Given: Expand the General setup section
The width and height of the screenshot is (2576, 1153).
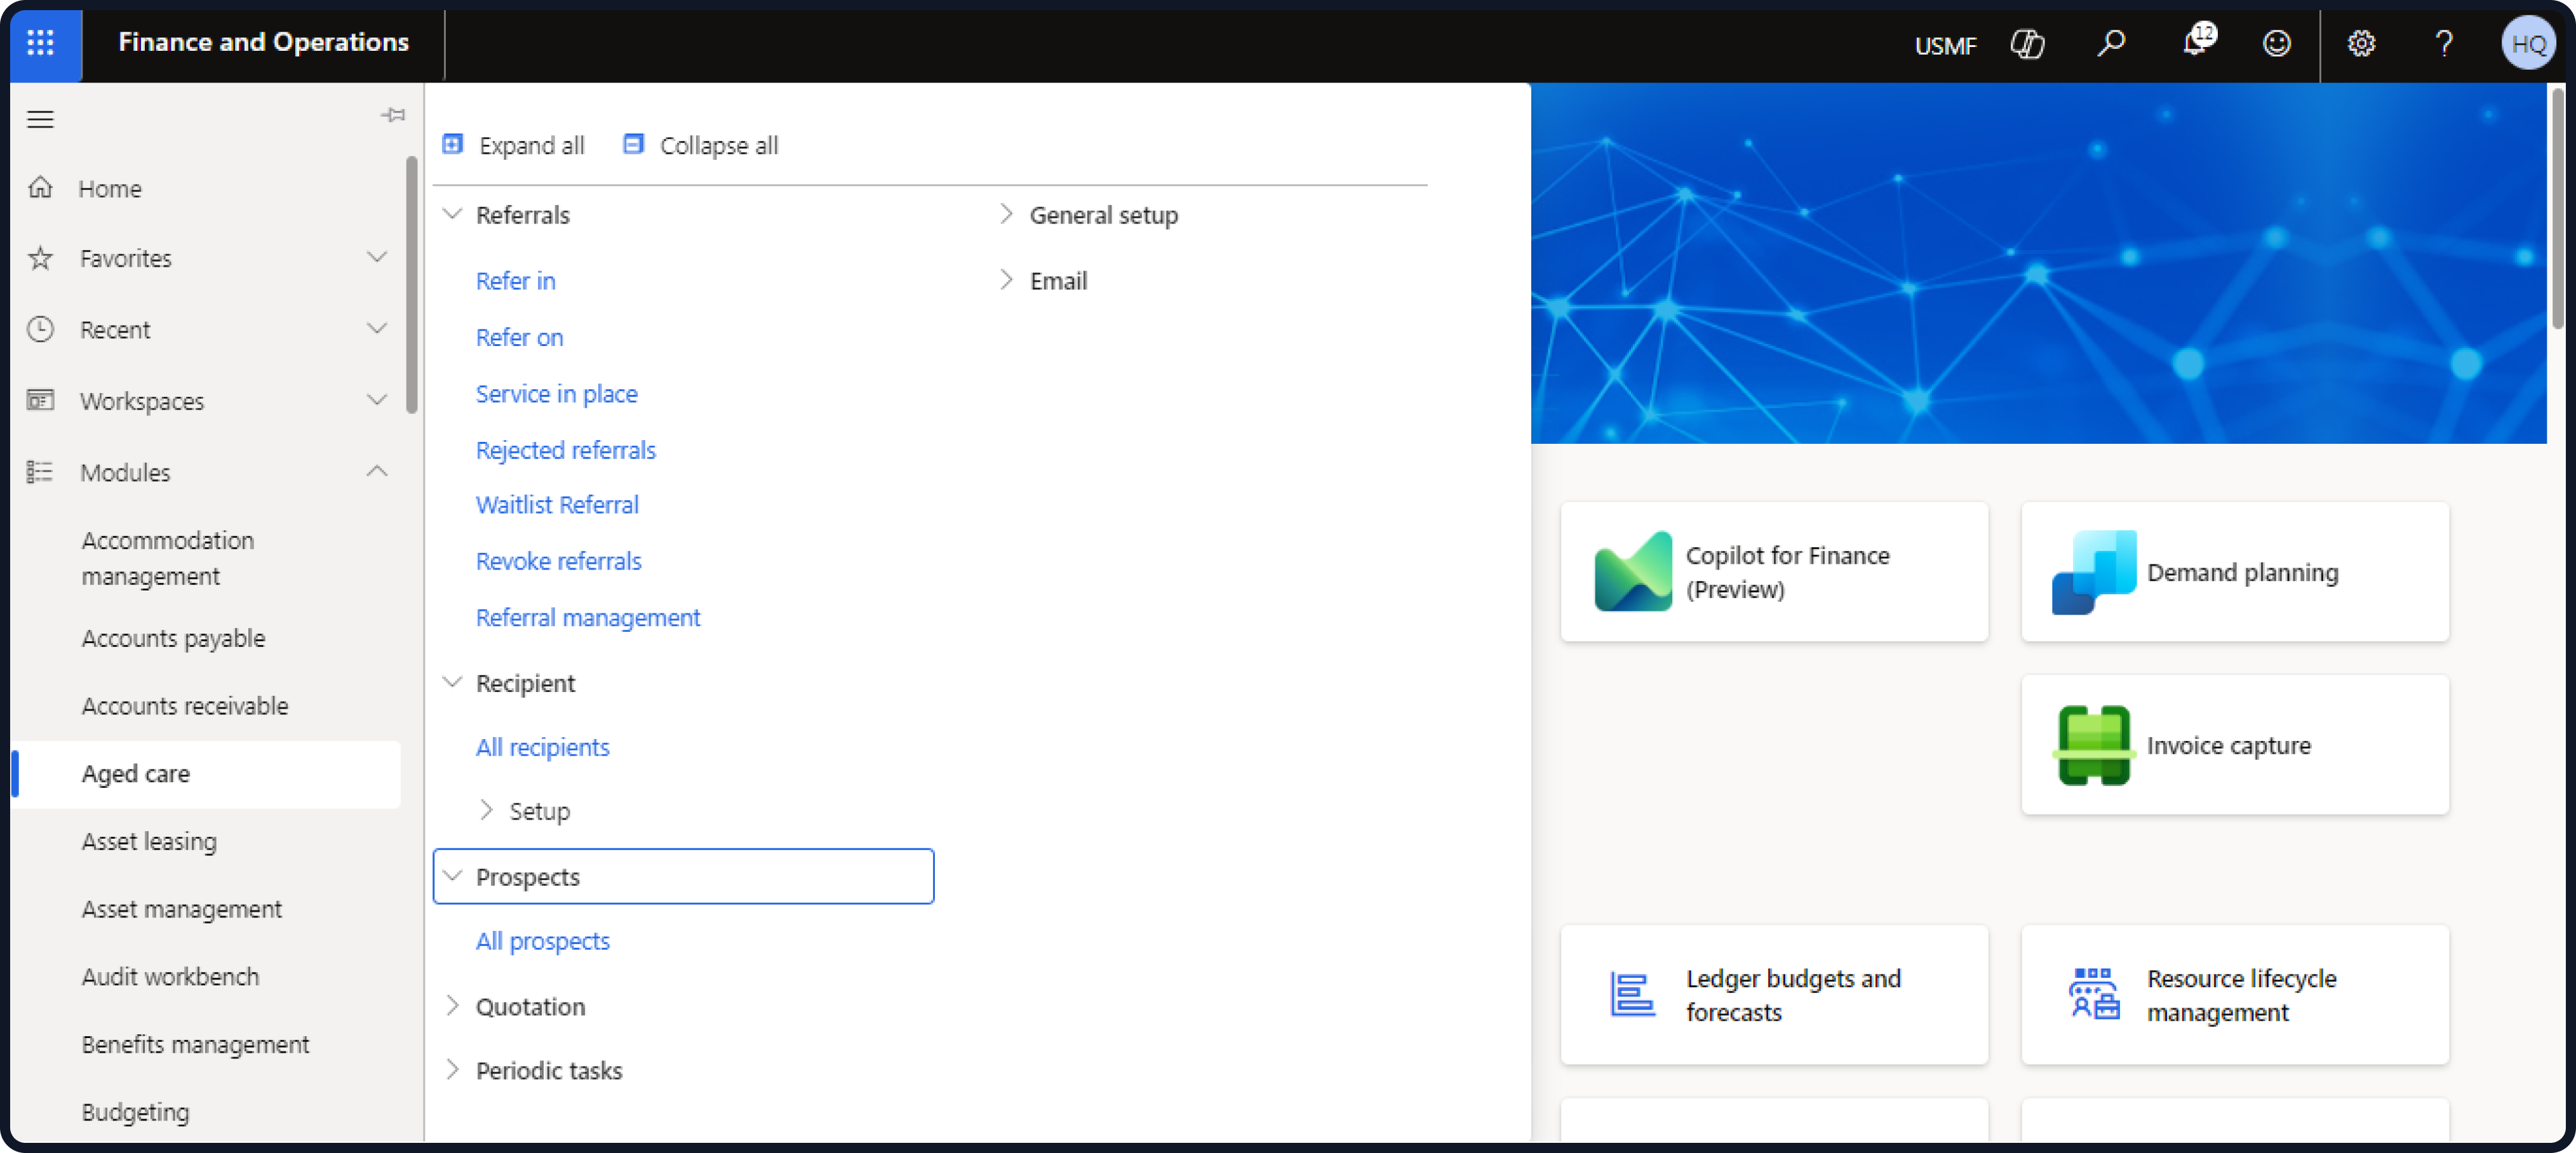Looking at the screenshot, I should click(1006, 214).
